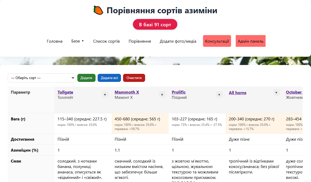
Task: Open Додати фото/медіа page
Action: click(x=178, y=41)
